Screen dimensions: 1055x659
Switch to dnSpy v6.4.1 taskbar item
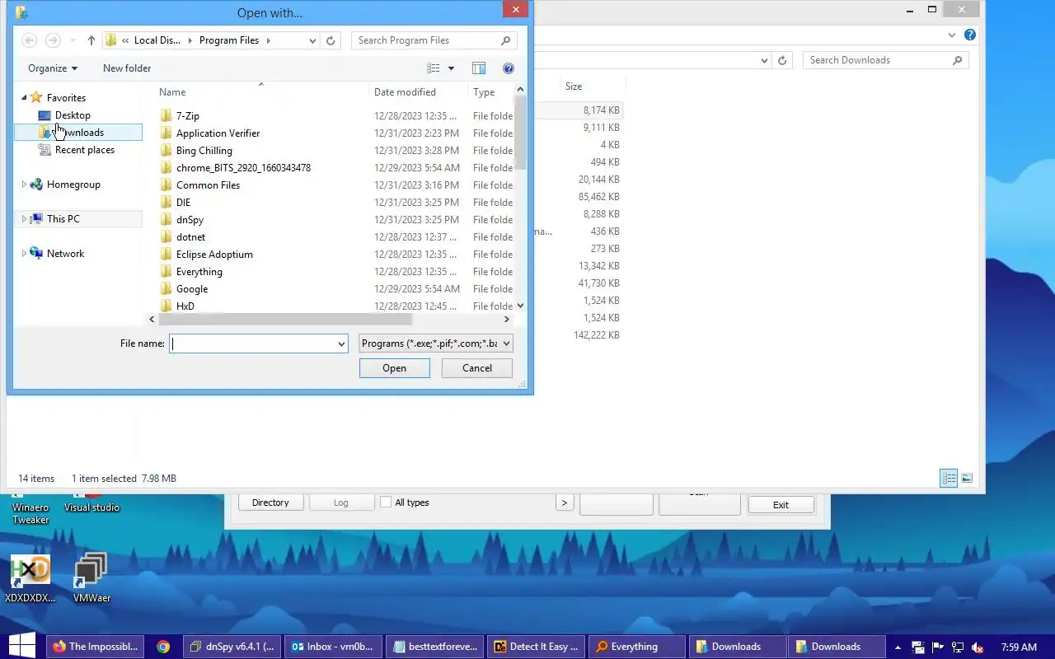(x=232, y=647)
